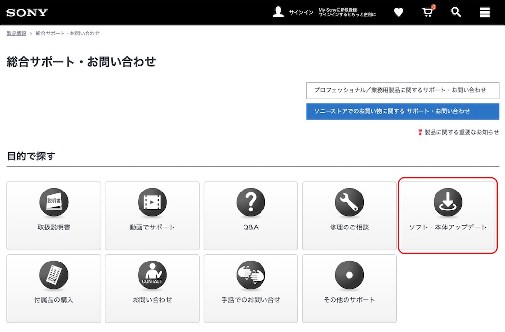Screen dimensions: 505x332
Task: Choose the 修理のご相談 wrench tile
Action: [x=349, y=216]
